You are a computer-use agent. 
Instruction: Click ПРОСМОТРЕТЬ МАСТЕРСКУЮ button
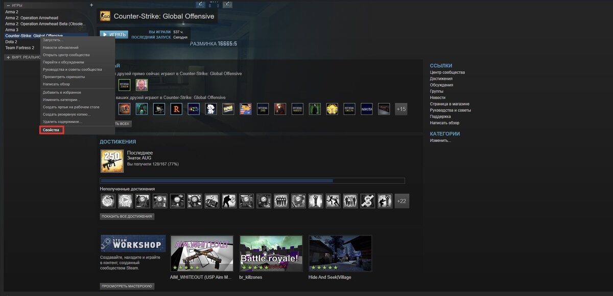(127, 286)
